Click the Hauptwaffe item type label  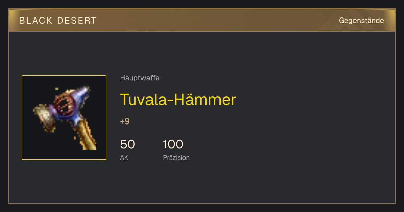[x=139, y=78]
